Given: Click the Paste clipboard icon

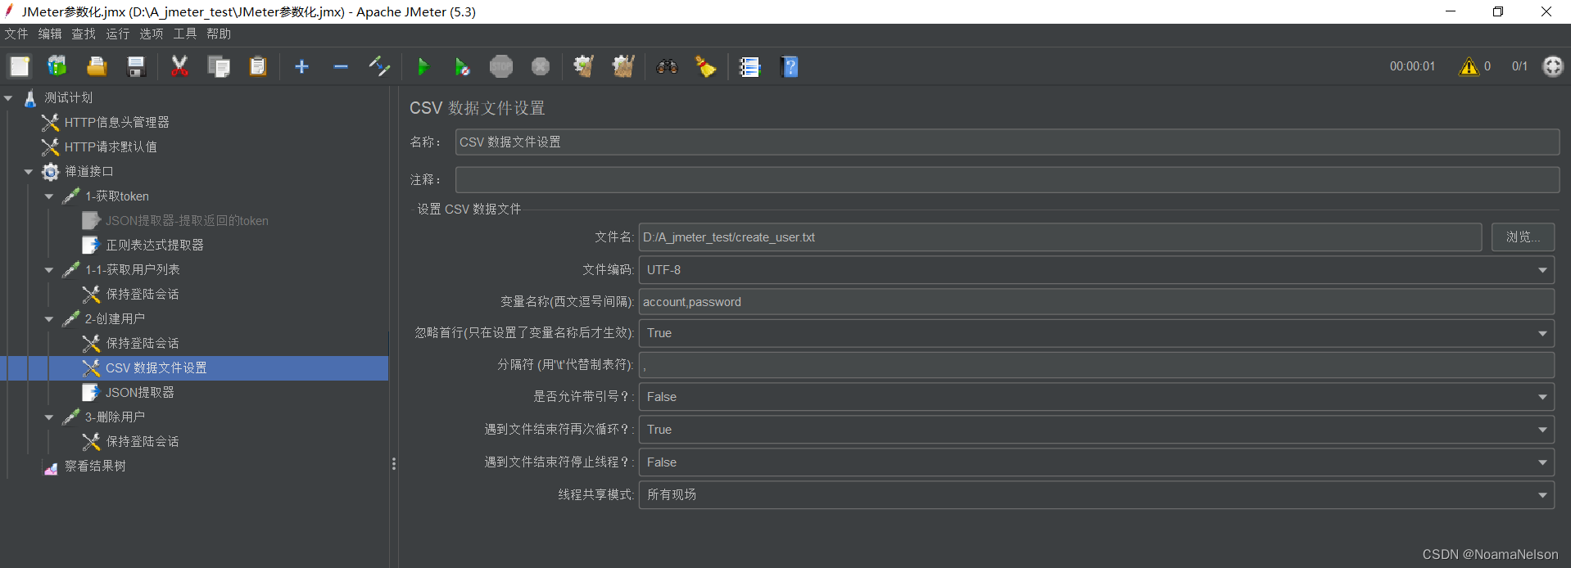Looking at the screenshot, I should click(x=258, y=66).
